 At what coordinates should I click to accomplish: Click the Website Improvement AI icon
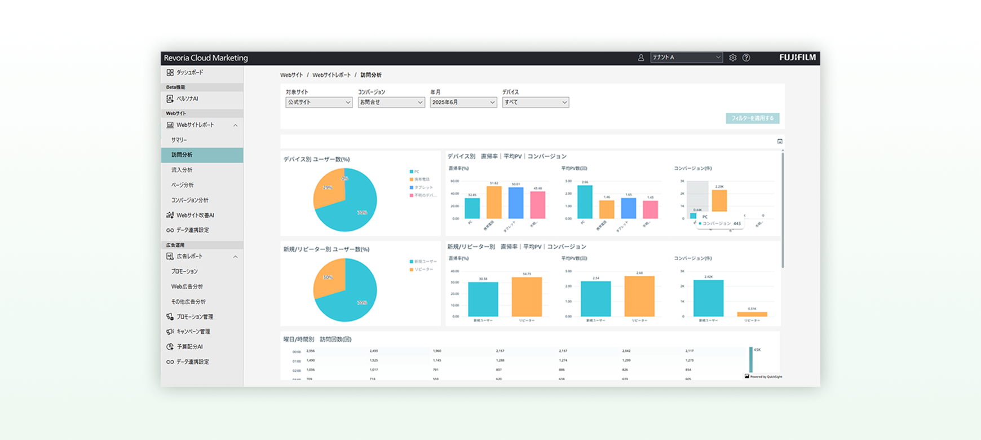[170, 215]
